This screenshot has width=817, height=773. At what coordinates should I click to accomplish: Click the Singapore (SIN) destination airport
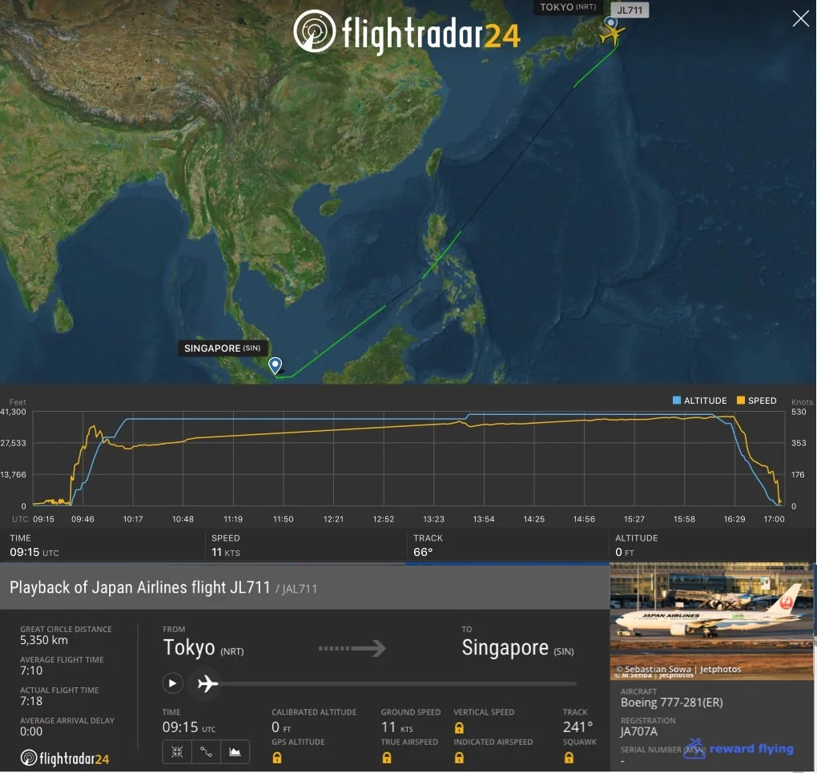pyautogui.click(x=518, y=648)
